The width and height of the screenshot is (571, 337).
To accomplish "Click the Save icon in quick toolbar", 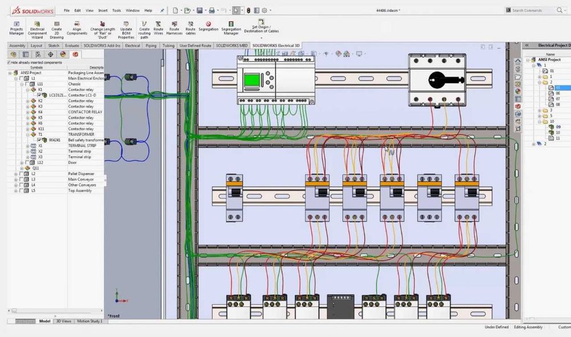I will (x=199, y=10).
